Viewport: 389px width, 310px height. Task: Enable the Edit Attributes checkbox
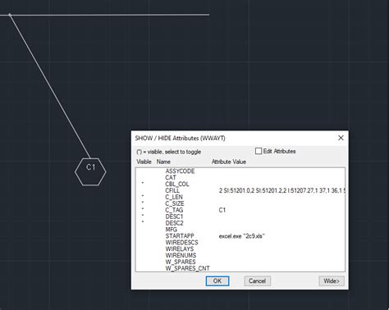click(x=259, y=151)
